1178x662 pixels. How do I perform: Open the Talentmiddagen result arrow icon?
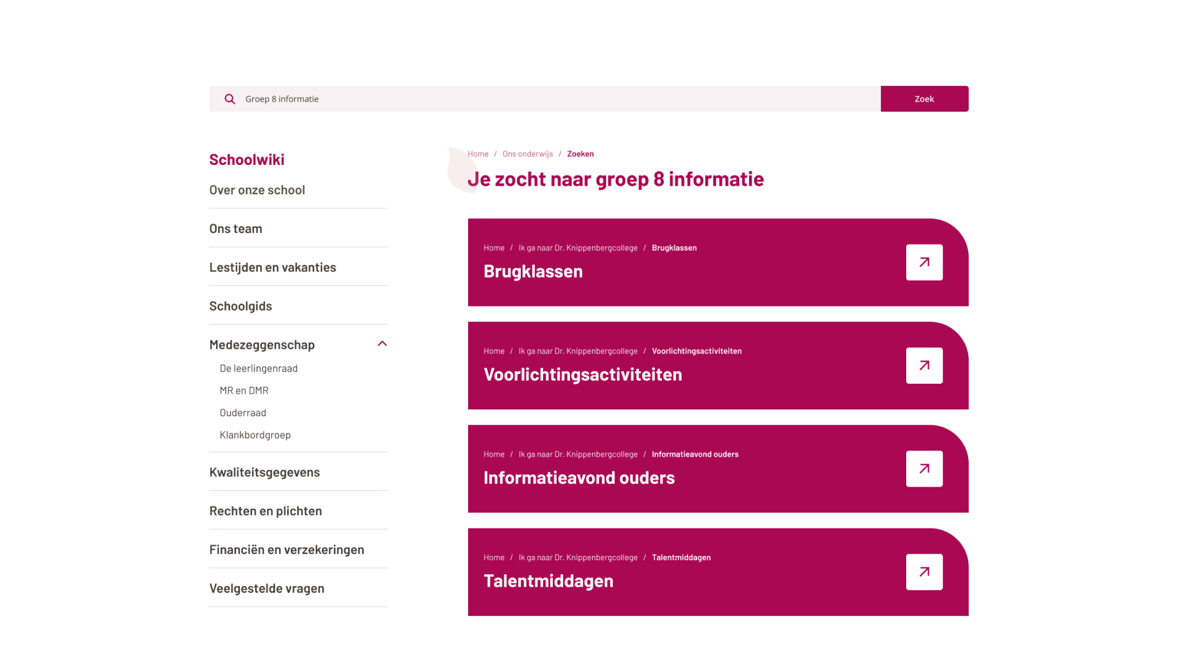[924, 572]
